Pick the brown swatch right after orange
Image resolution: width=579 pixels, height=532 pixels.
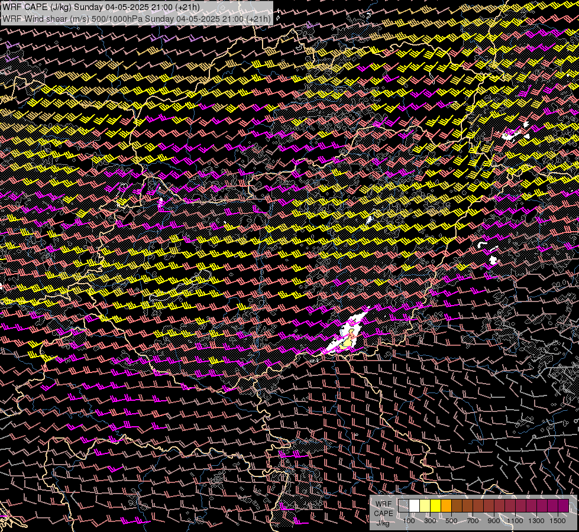(457, 506)
